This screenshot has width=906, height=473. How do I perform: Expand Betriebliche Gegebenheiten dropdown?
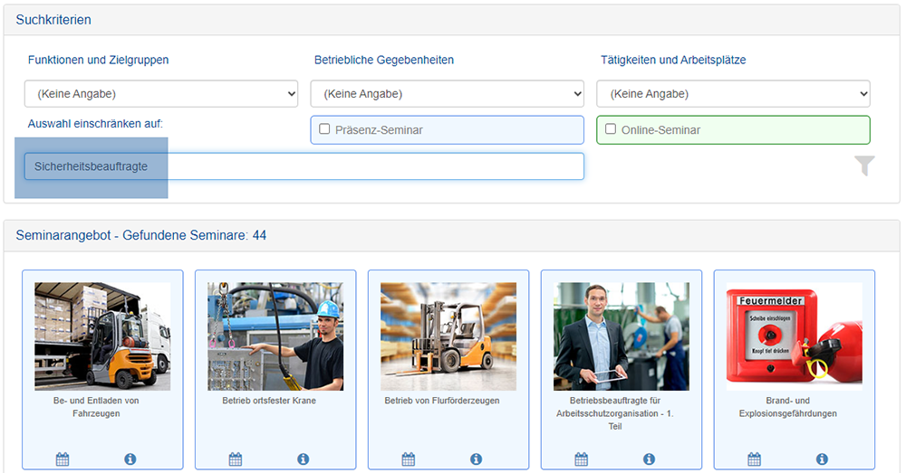448,93
